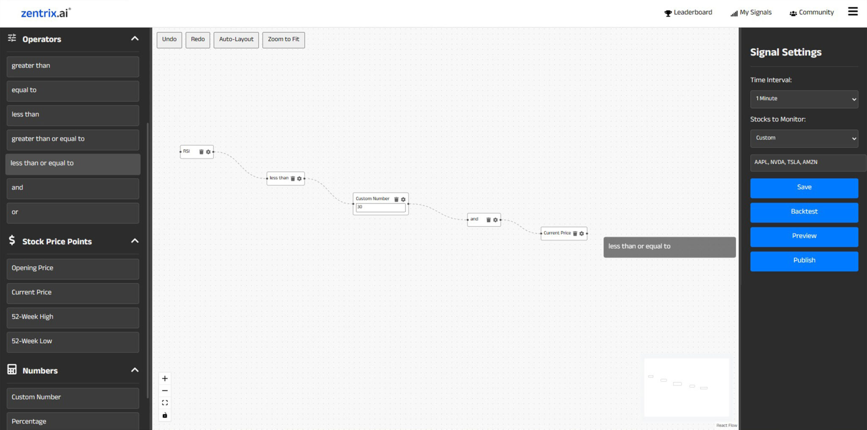Delete the RSI node using its trash icon
Viewport: 867px width, 430px height.
coord(201,152)
